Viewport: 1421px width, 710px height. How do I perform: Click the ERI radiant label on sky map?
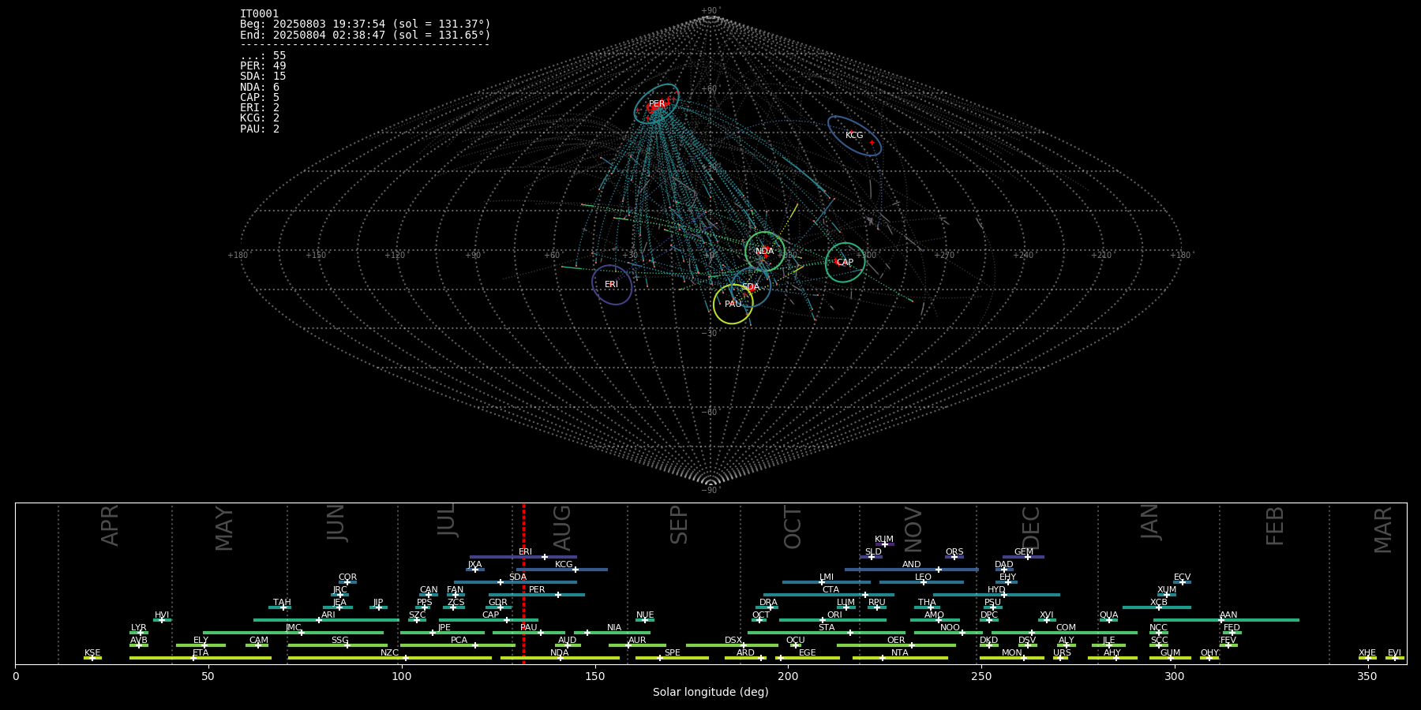pyautogui.click(x=611, y=285)
